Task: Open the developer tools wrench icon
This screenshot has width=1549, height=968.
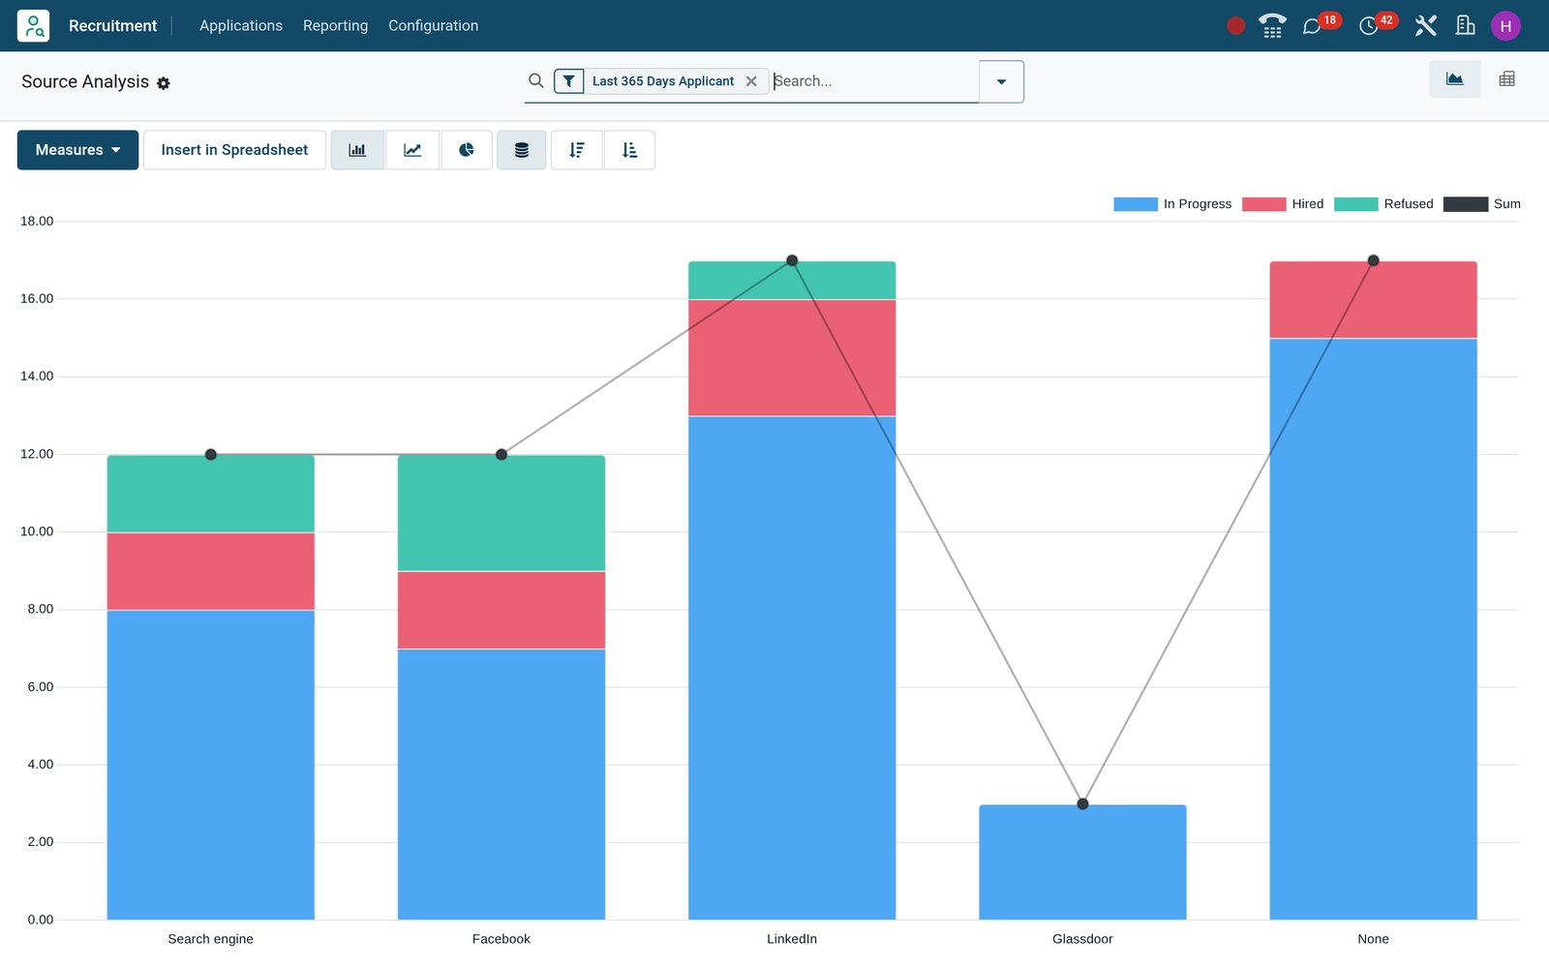Action: point(1425,26)
